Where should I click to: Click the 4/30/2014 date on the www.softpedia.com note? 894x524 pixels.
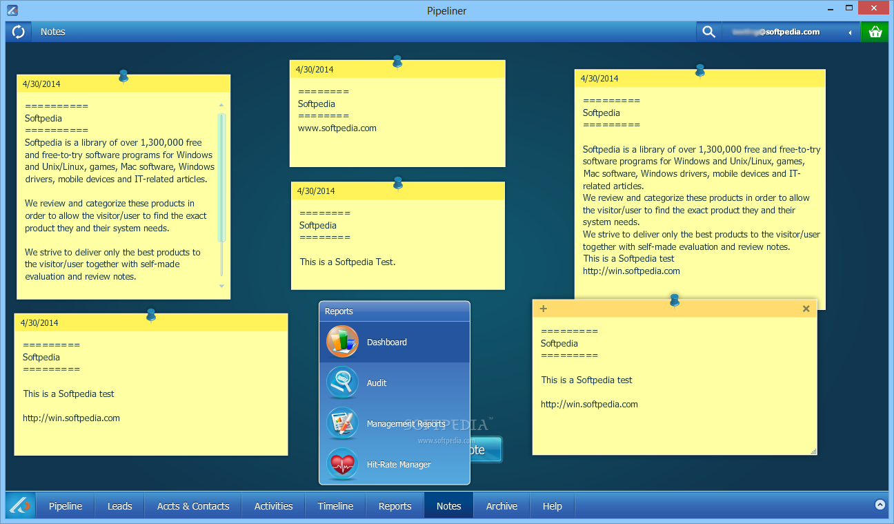315,69
